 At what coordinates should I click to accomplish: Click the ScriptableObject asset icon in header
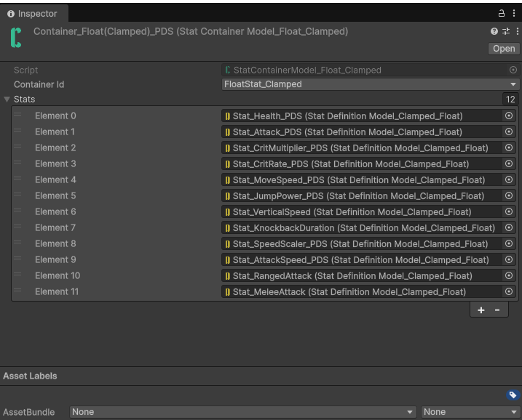click(x=16, y=38)
